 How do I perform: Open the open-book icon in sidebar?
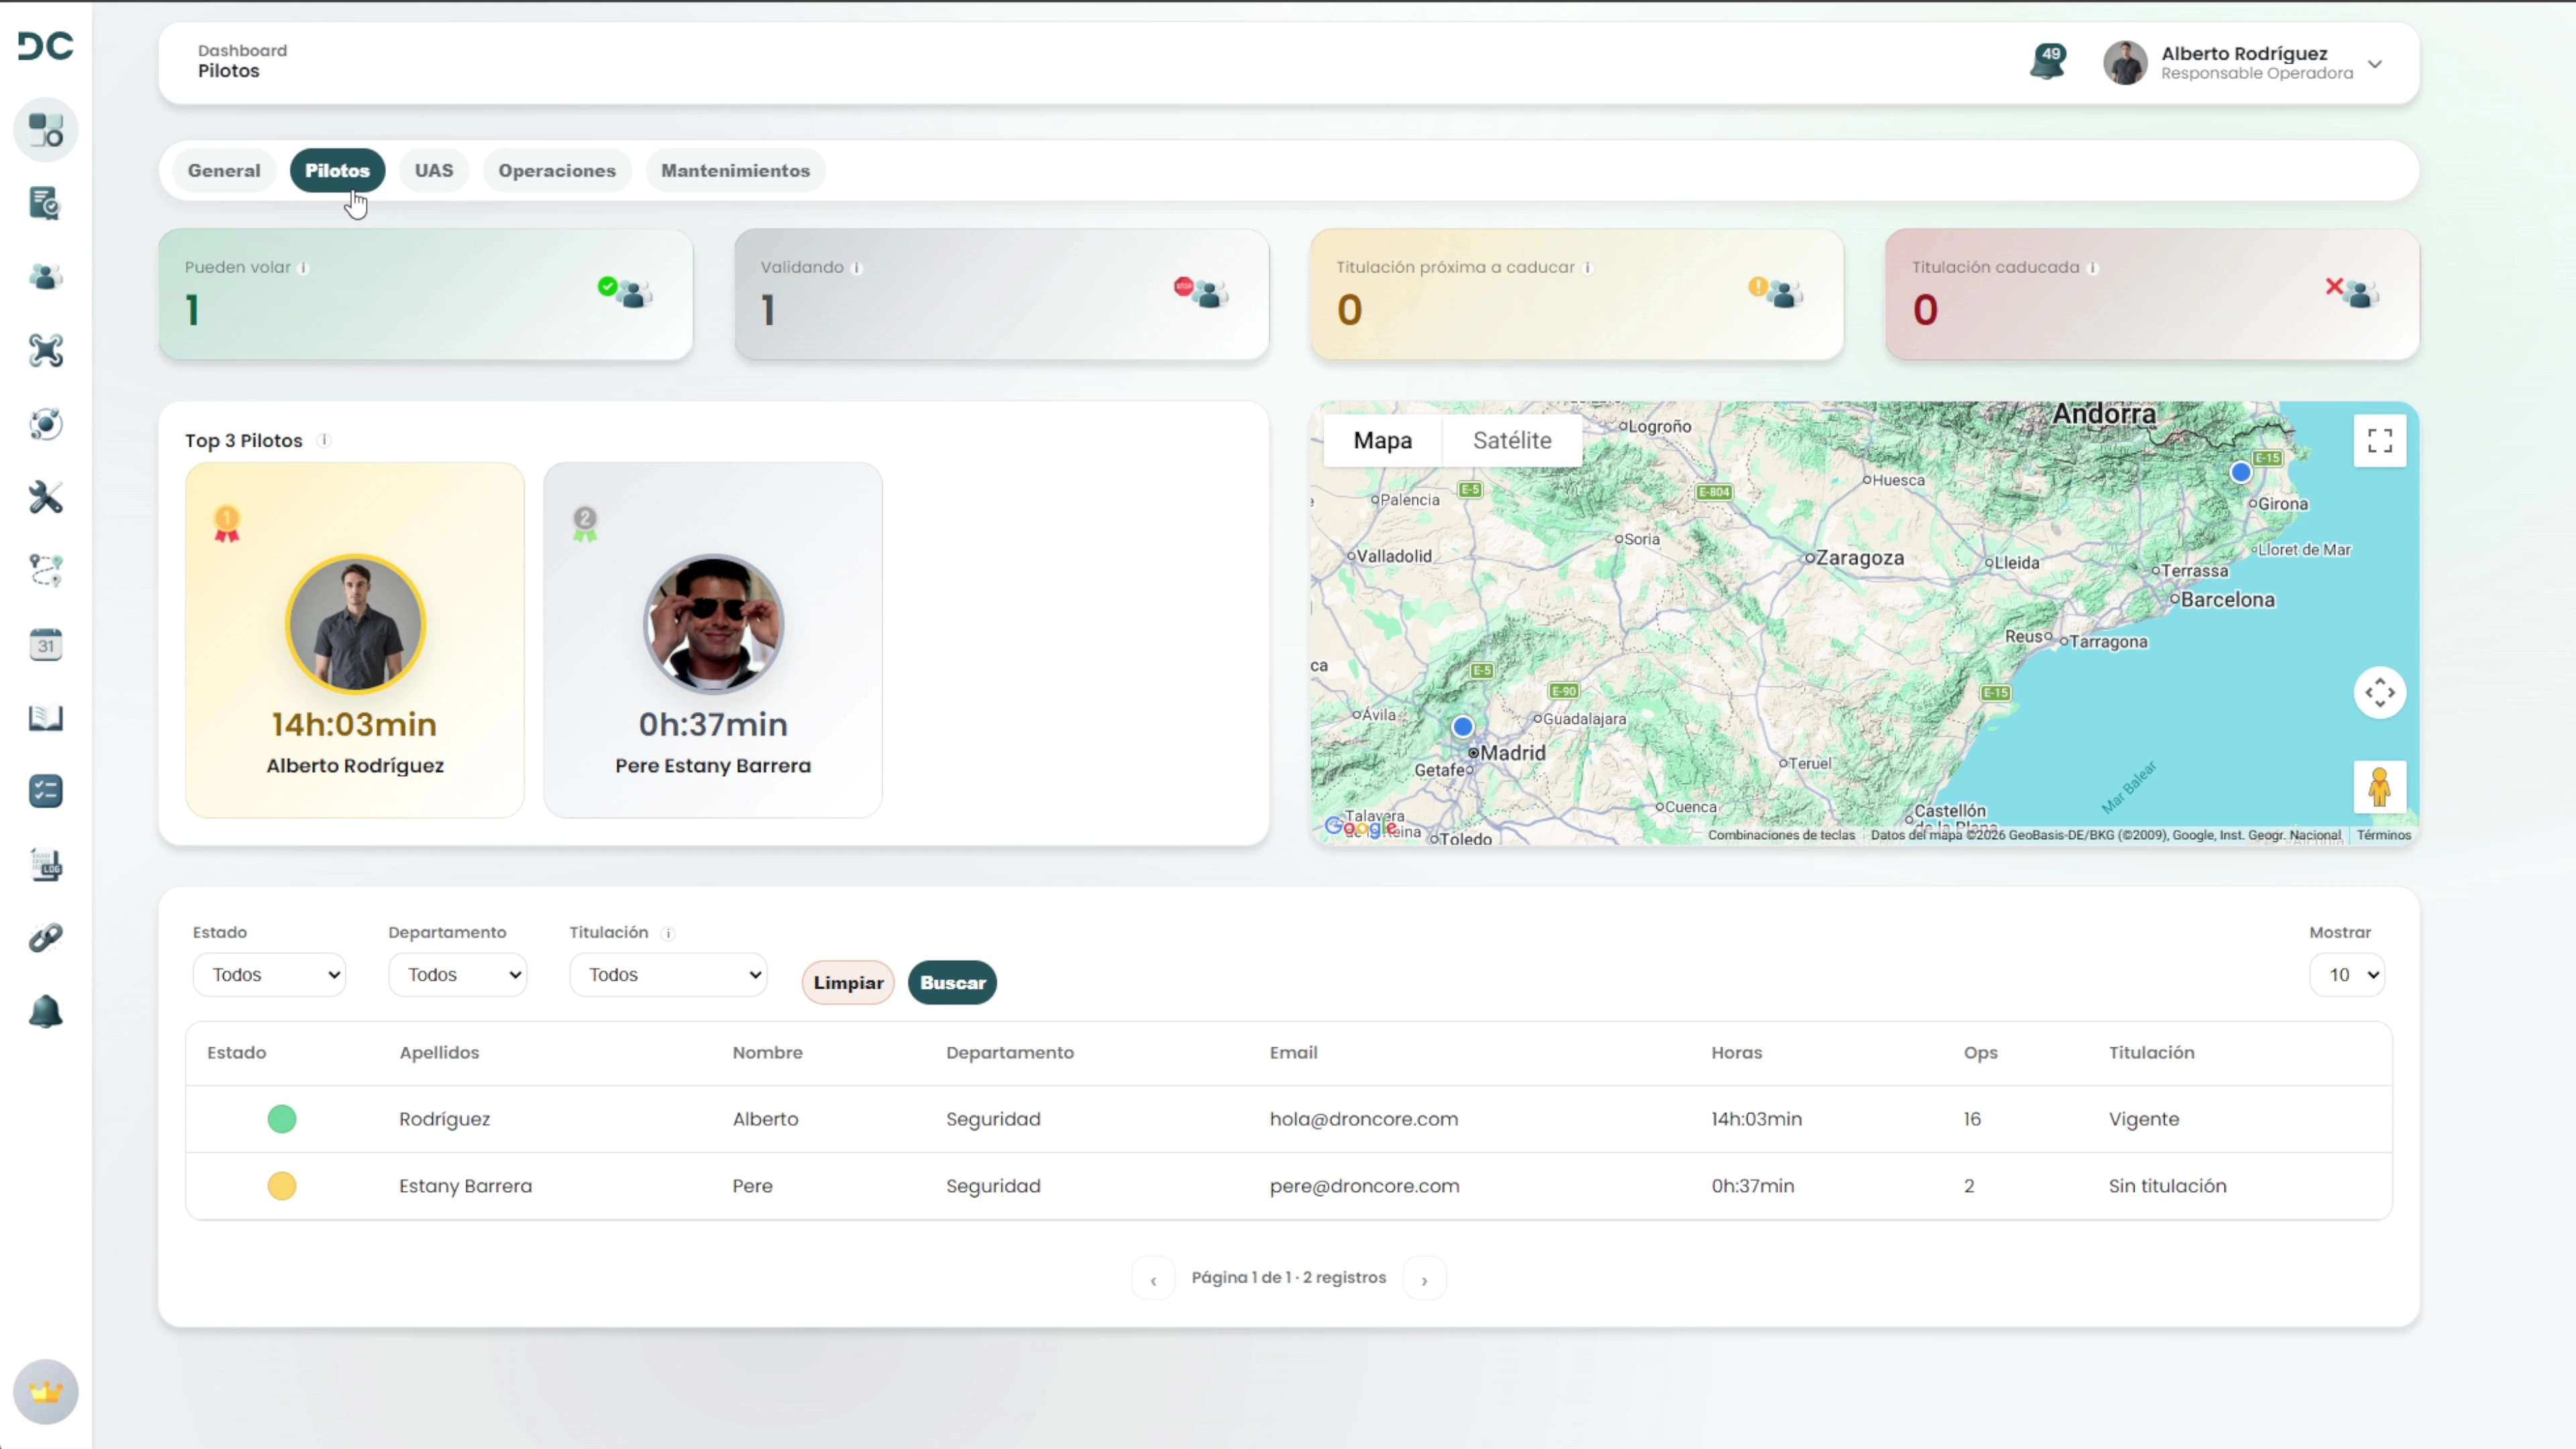(x=46, y=718)
